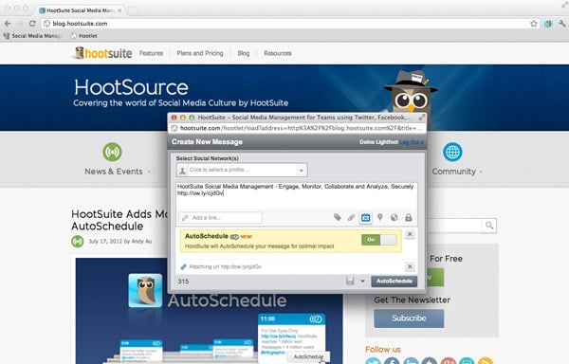Turn off the AutoSchedule On switch
The image size is (569, 364).
click(x=378, y=240)
